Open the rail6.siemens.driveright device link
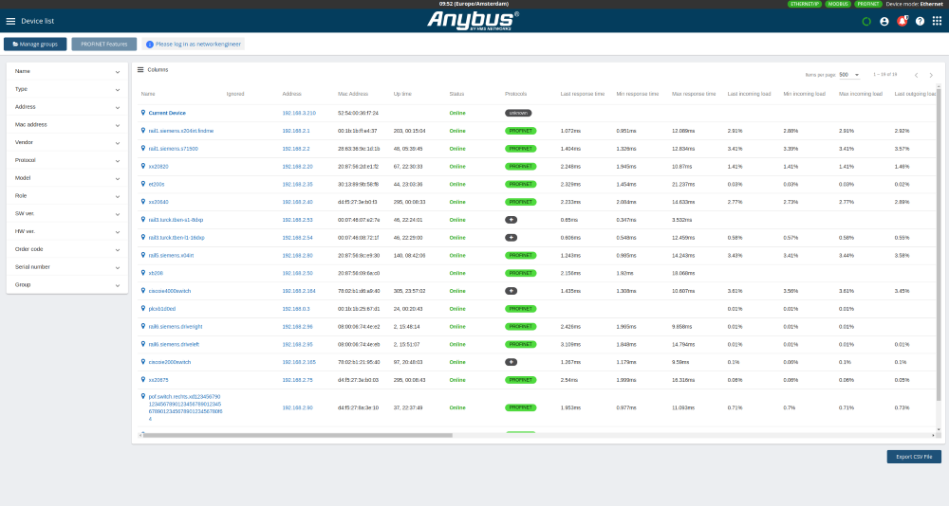 (176, 327)
